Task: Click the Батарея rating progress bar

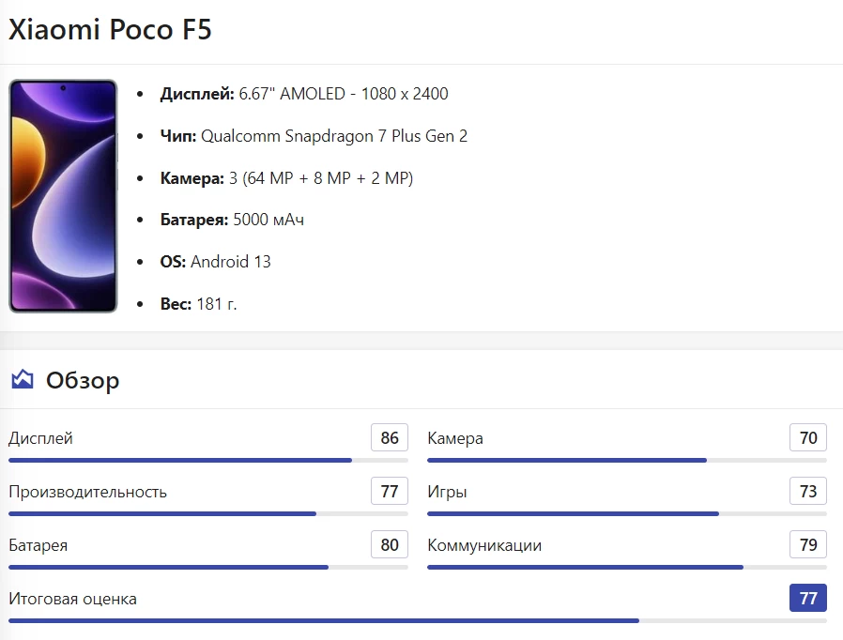Action: (208, 567)
